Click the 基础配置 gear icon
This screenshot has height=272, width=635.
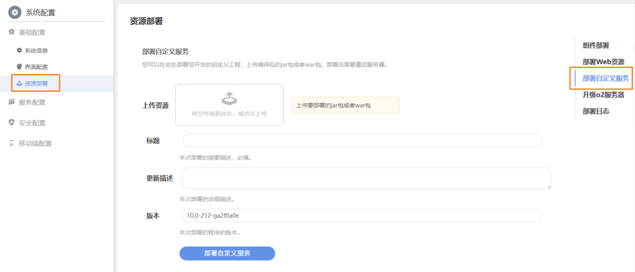[x=12, y=32]
